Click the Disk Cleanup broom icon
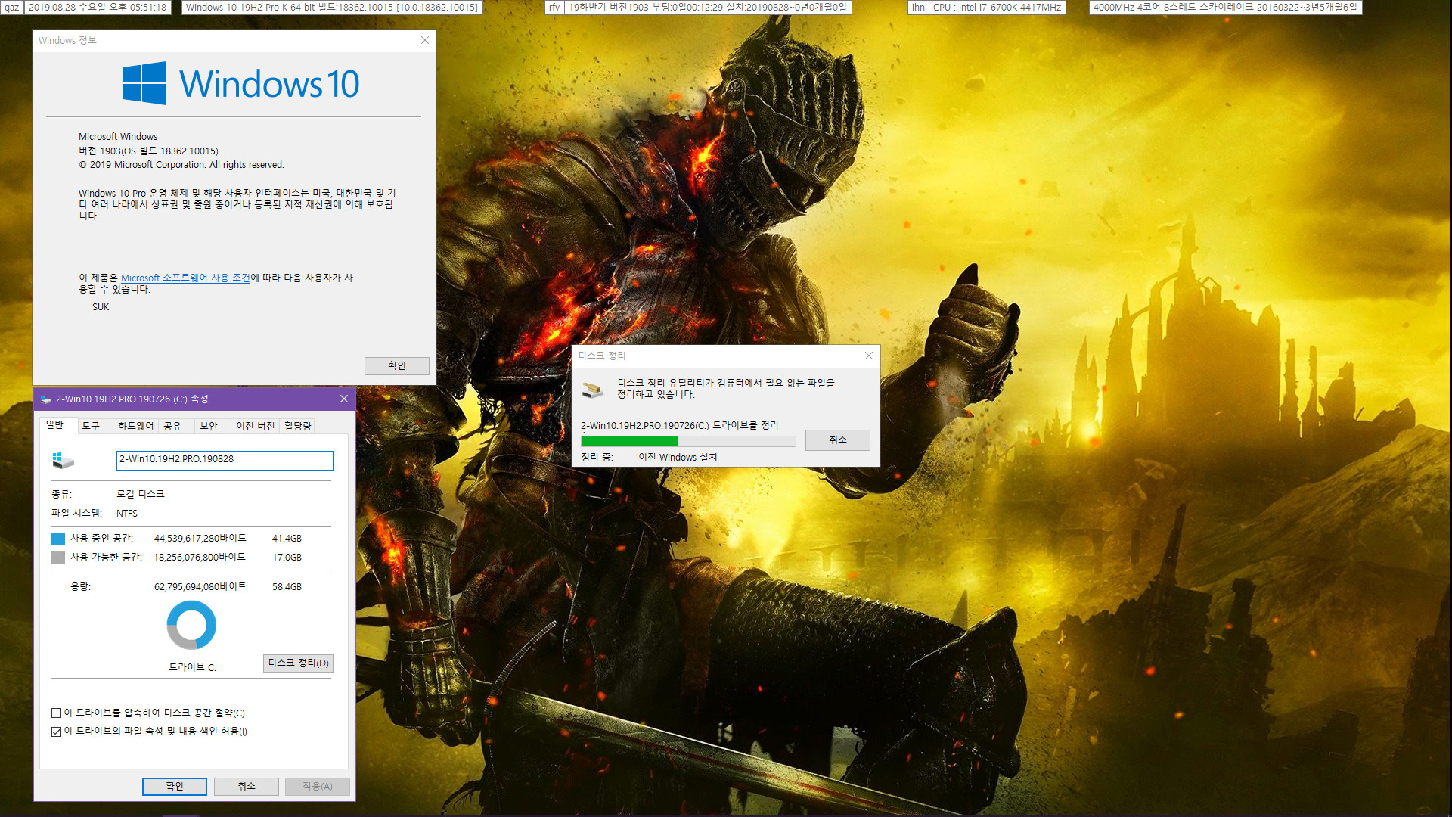 click(593, 390)
